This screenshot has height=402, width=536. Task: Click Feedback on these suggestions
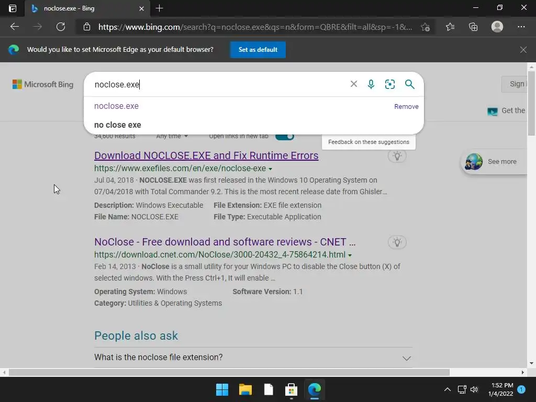368,142
